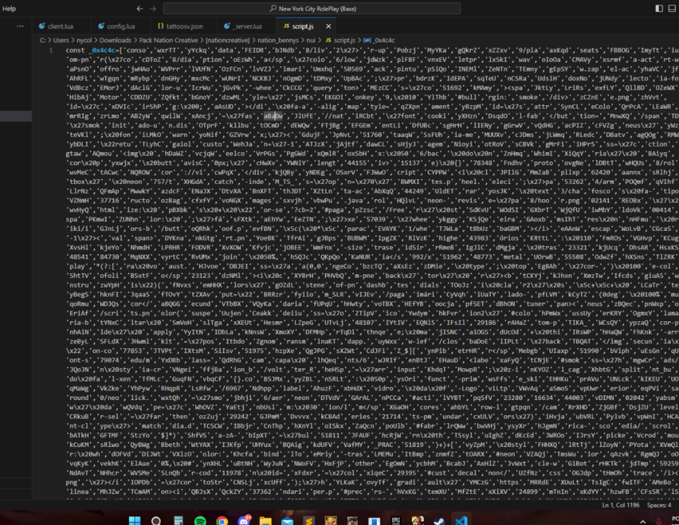Go back using the left arrow
The width and height of the screenshot is (679, 525).
[140, 9]
